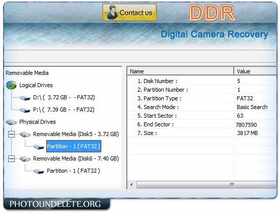280x214 pixels.
Task: Click the Disk6 removable media icon
Action: click(25, 159)
